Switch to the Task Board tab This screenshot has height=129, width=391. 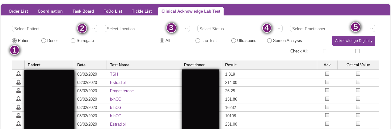tap(83, 11)
